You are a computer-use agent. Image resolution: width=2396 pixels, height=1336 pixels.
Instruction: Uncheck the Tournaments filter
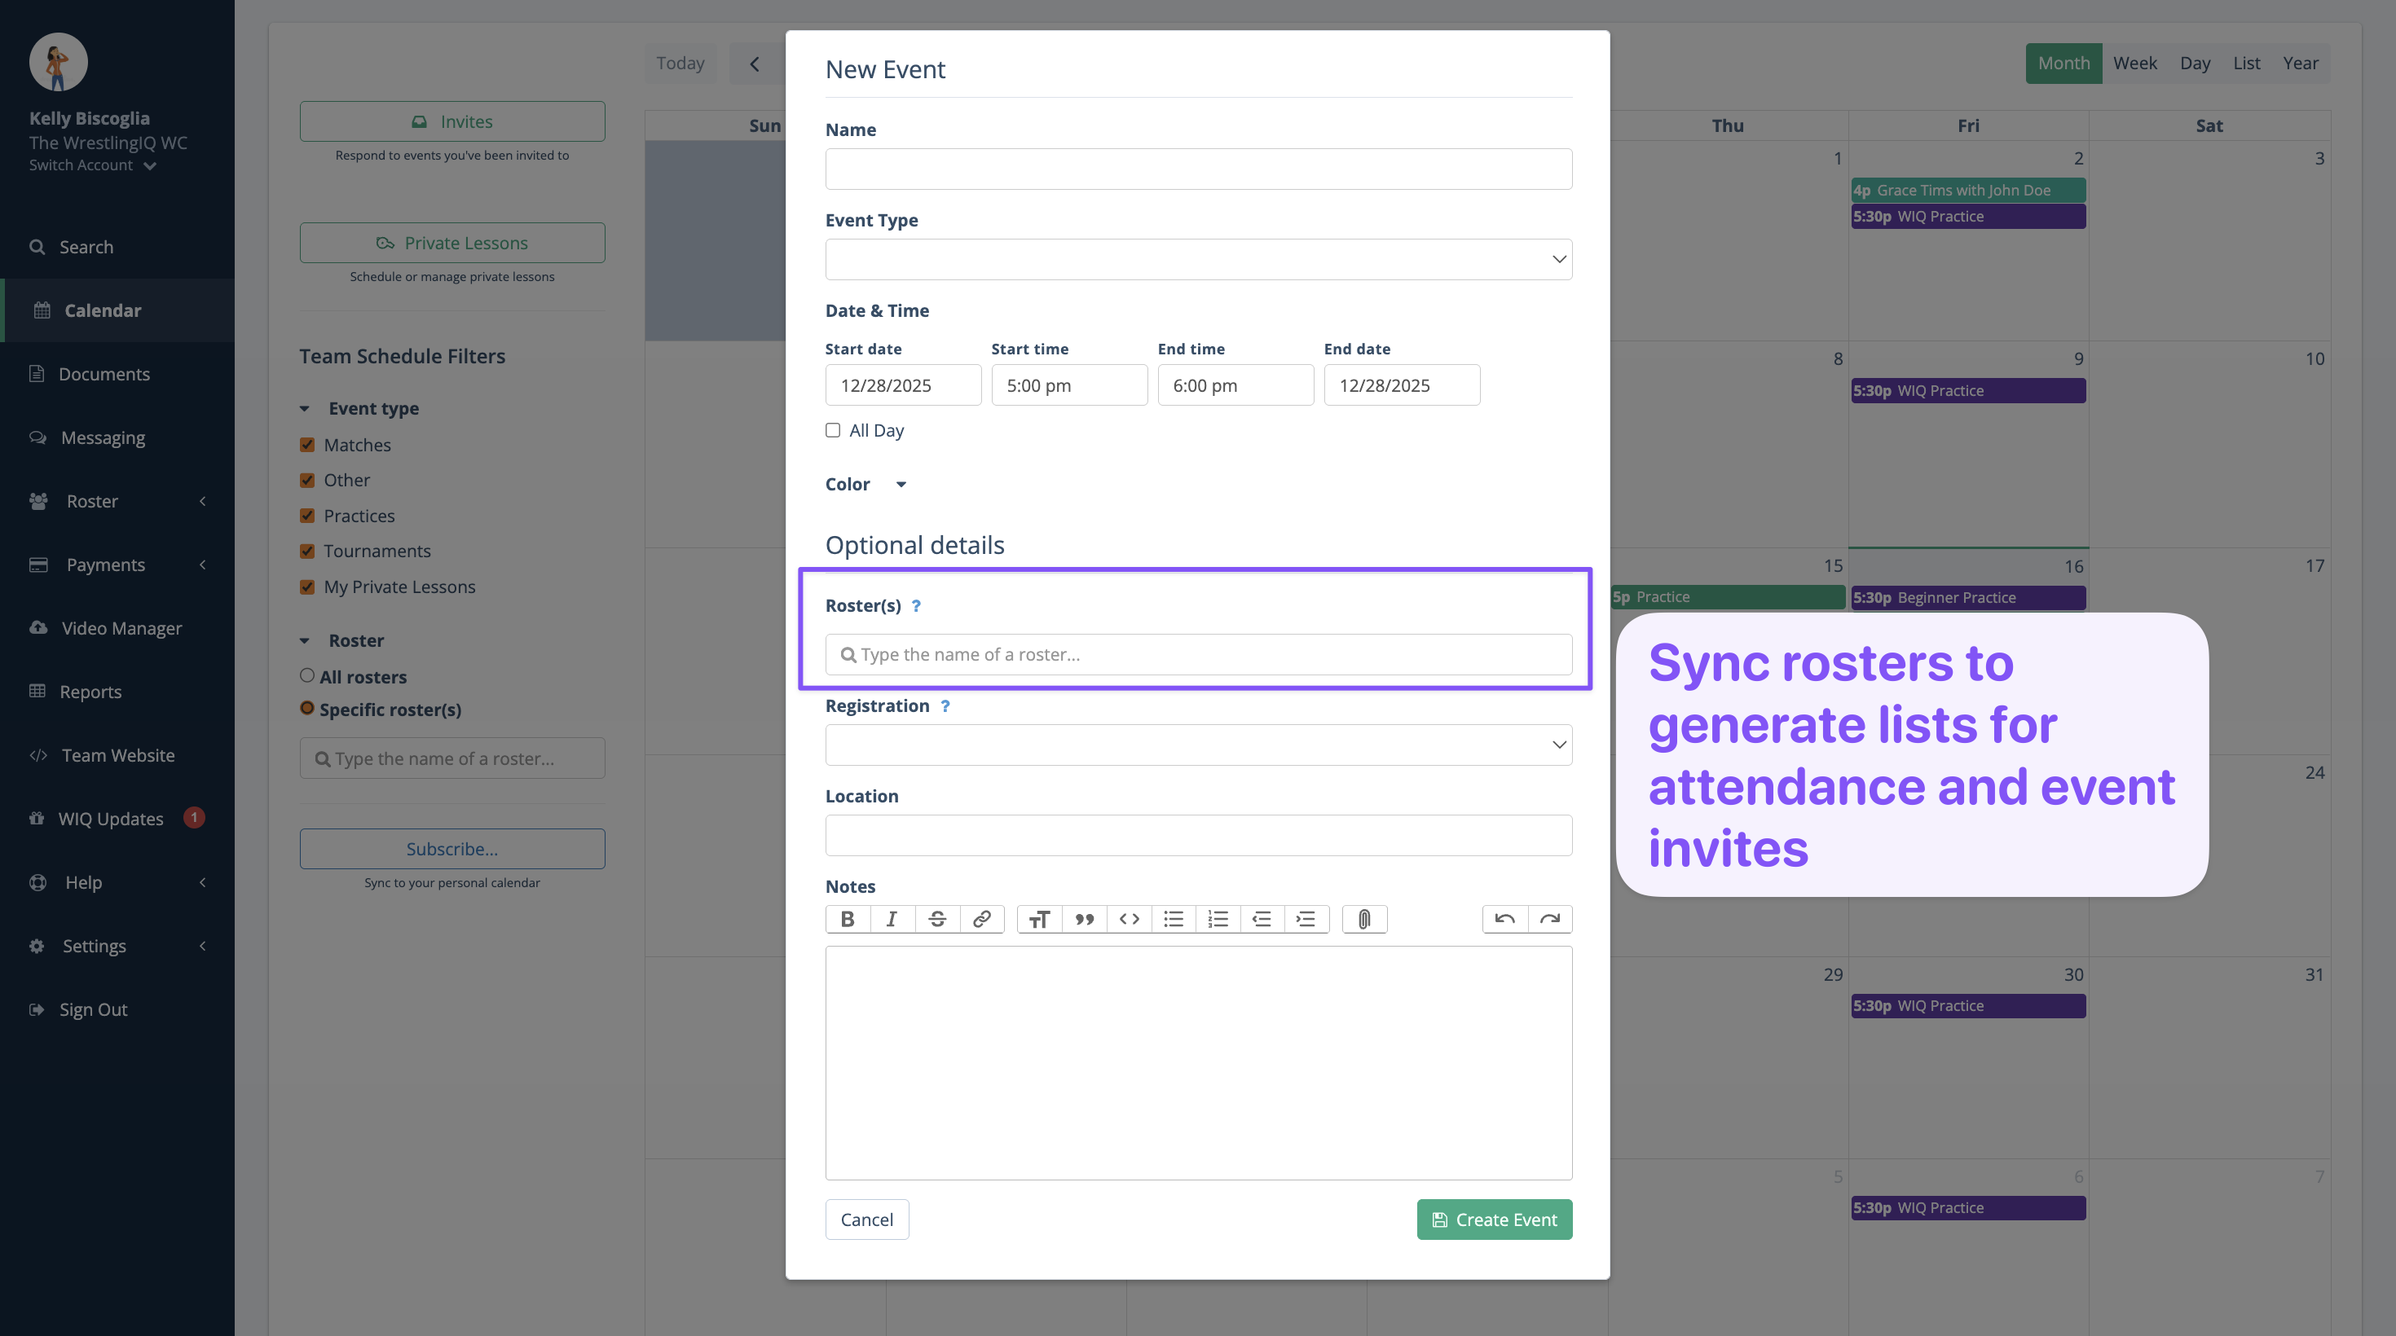307,551
